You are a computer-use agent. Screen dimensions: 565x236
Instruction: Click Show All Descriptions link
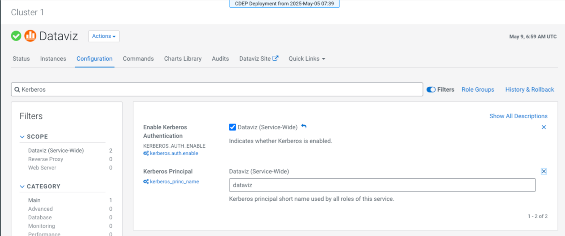(518, 116)
